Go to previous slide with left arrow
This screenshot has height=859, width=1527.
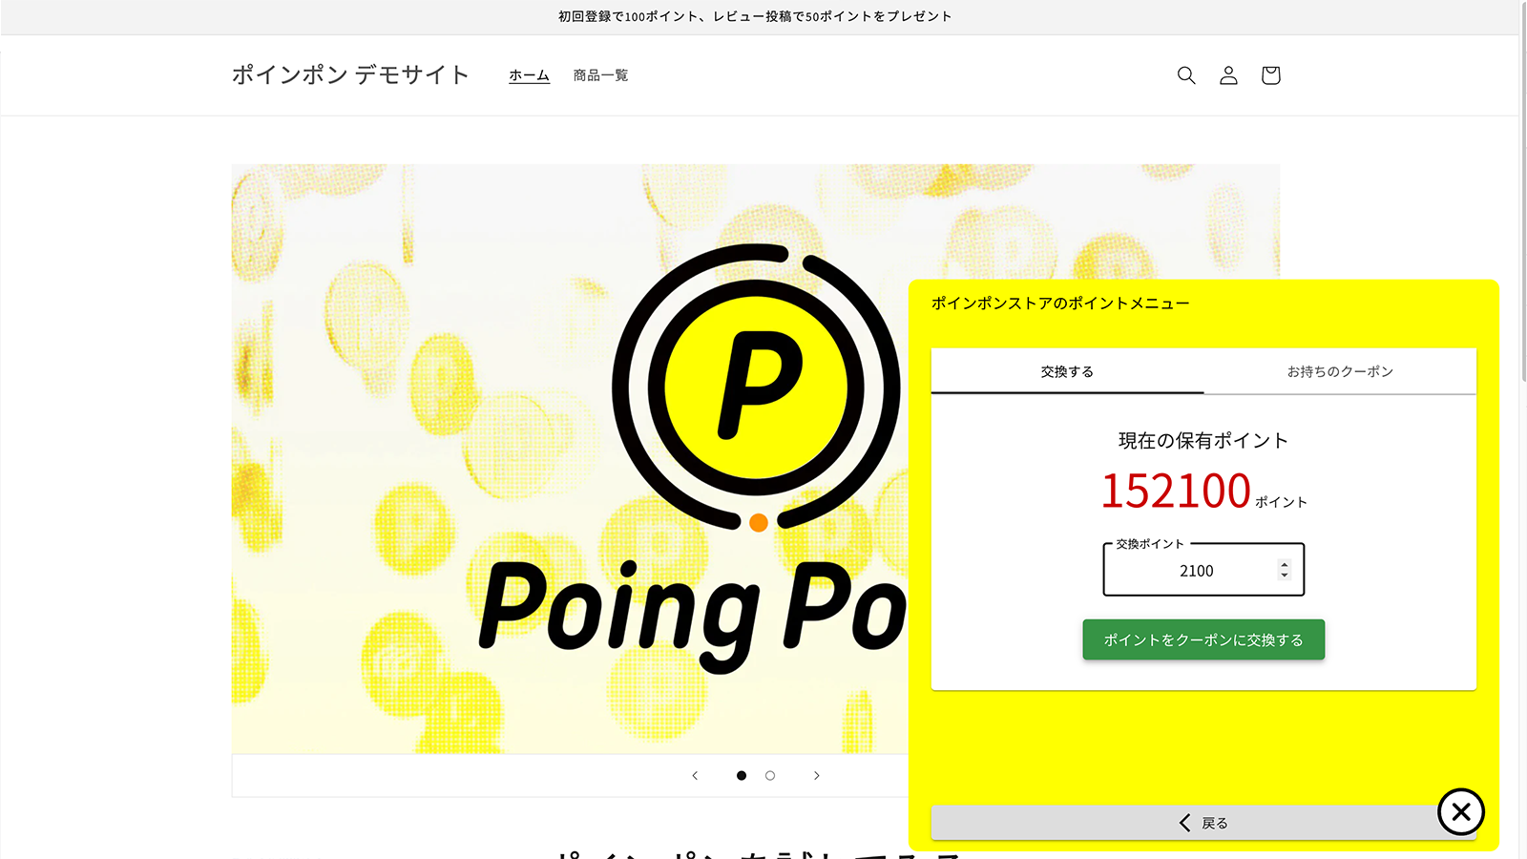tap(694, 776)
